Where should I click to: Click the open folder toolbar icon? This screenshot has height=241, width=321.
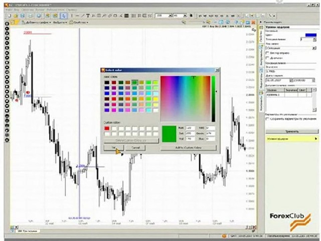pyautogui.click(x=16, y=16)
